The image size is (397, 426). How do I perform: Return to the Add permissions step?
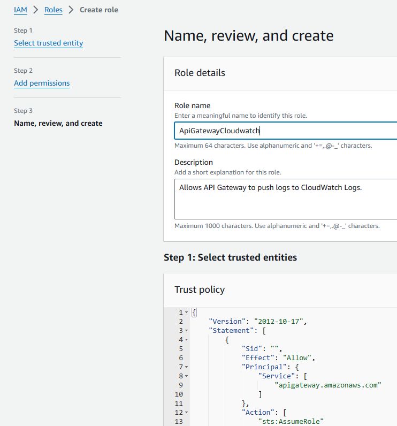tap(42, 83)
